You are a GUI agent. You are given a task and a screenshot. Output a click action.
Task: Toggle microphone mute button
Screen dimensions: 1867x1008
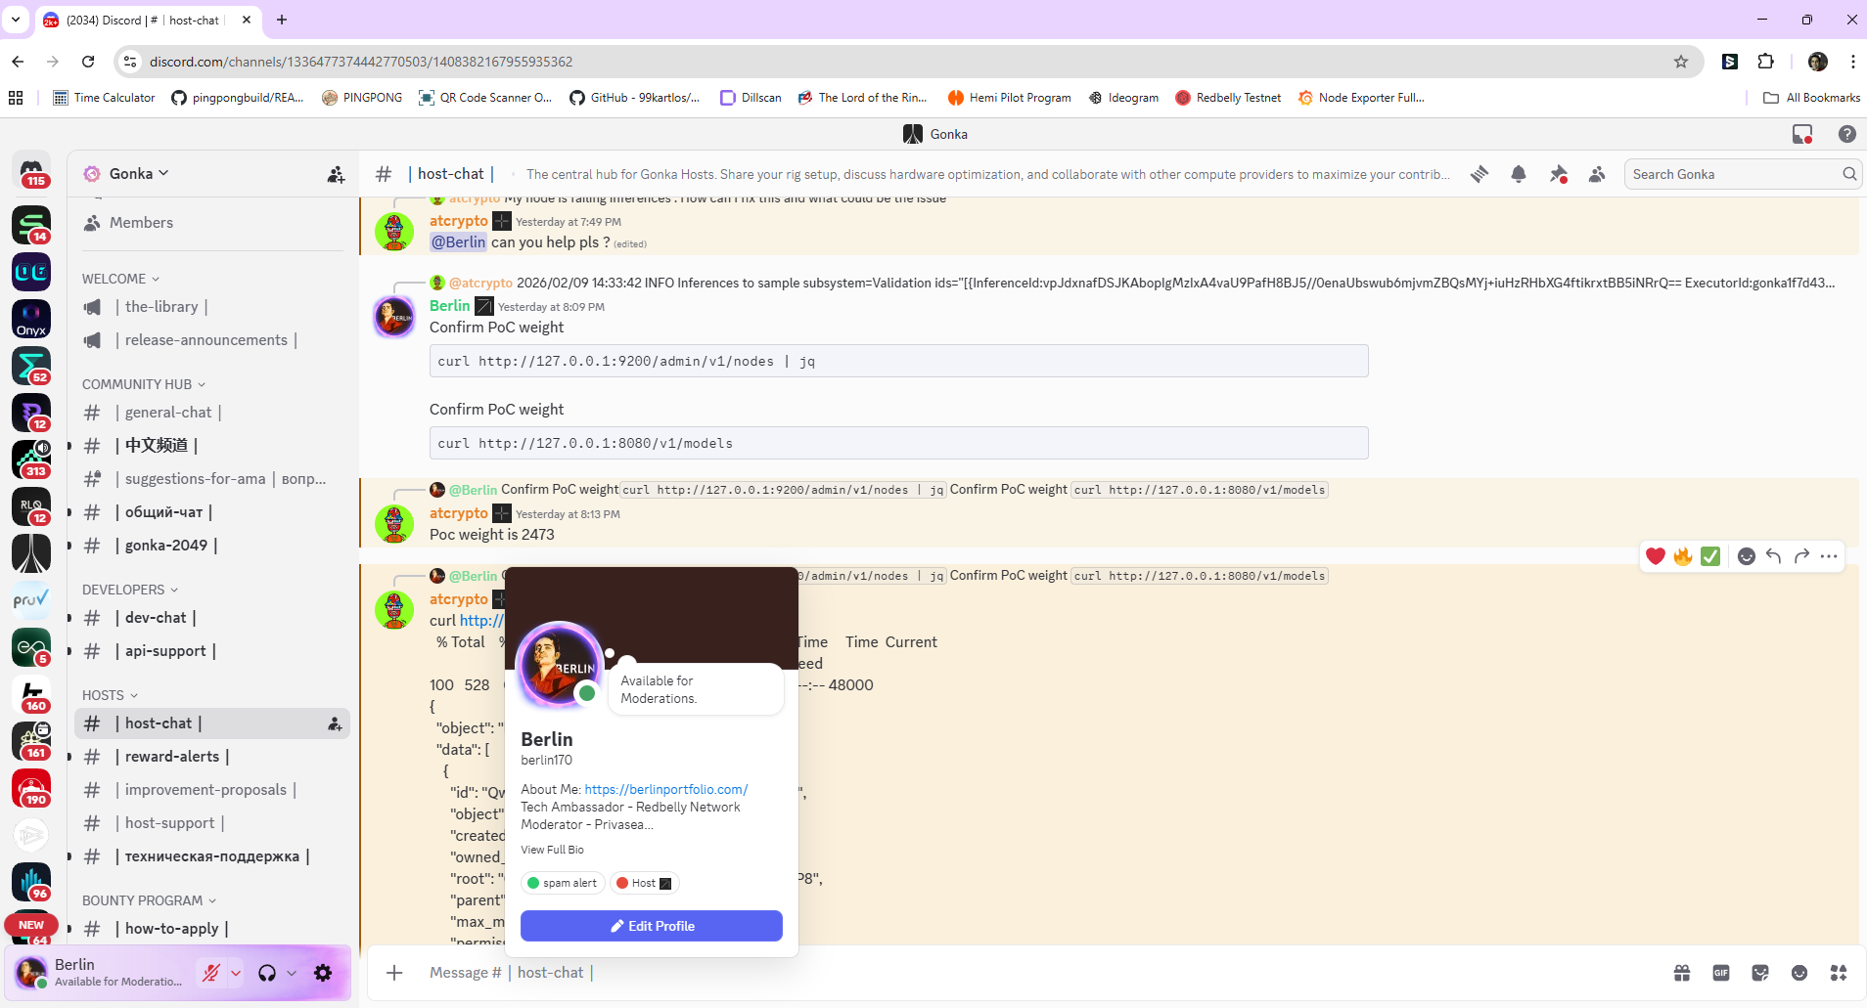(x=210, y=973)
